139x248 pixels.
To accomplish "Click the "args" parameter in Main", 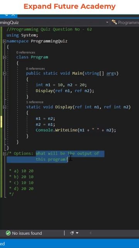I will [111, 74].
